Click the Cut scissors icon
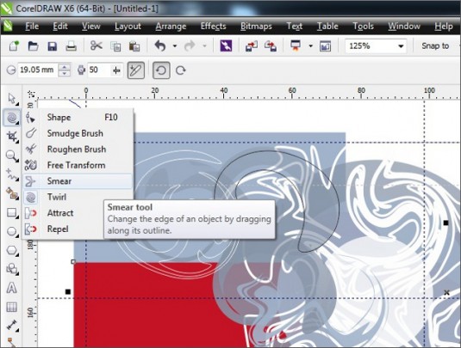 pos(97,46)
